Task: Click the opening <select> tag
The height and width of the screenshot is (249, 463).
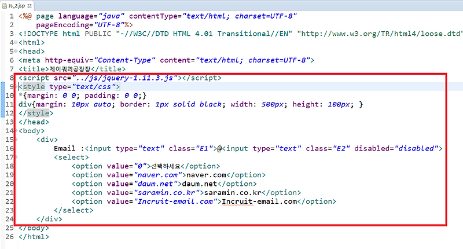Action: pyautogui.click(x=71, y=158)
